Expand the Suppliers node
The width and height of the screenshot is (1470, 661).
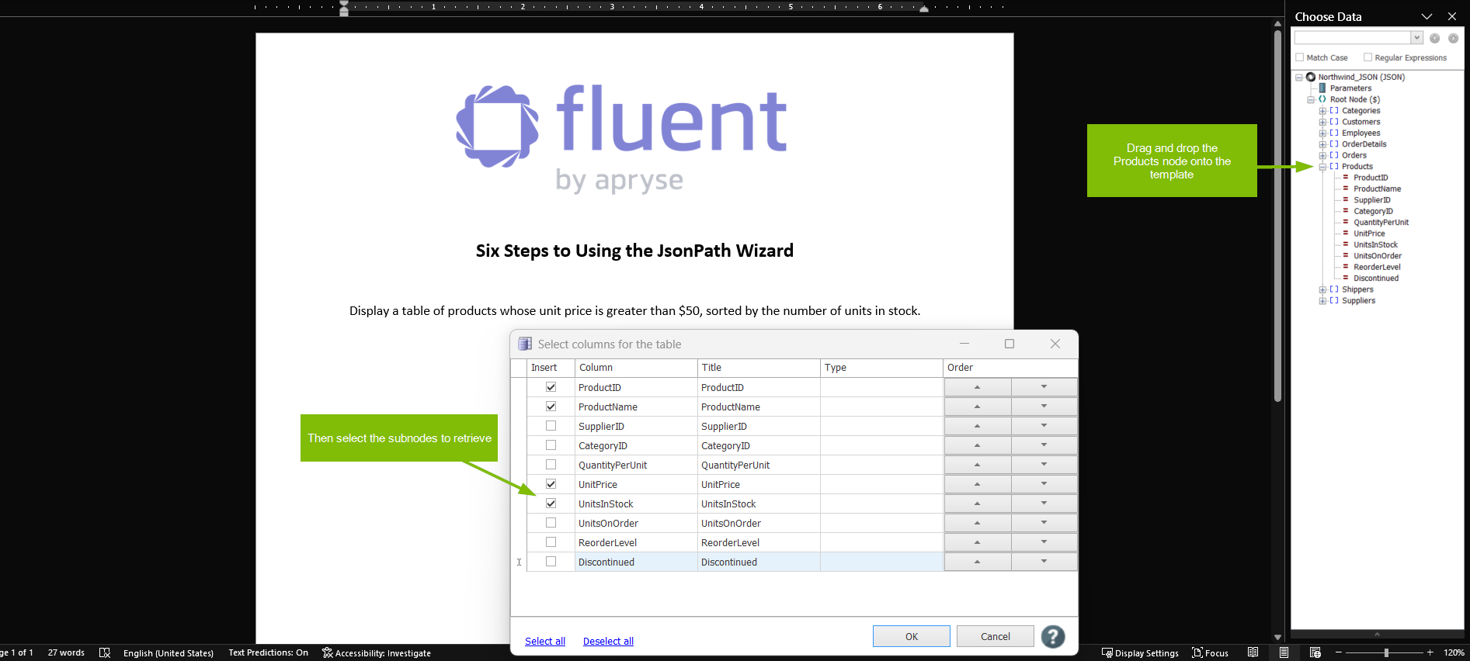[1322, 301]
